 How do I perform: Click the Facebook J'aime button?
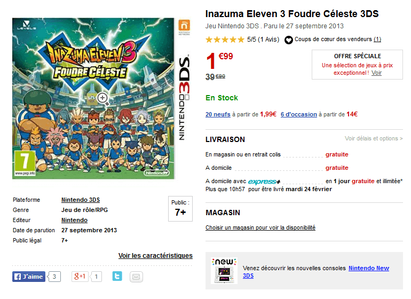(29, 277)
